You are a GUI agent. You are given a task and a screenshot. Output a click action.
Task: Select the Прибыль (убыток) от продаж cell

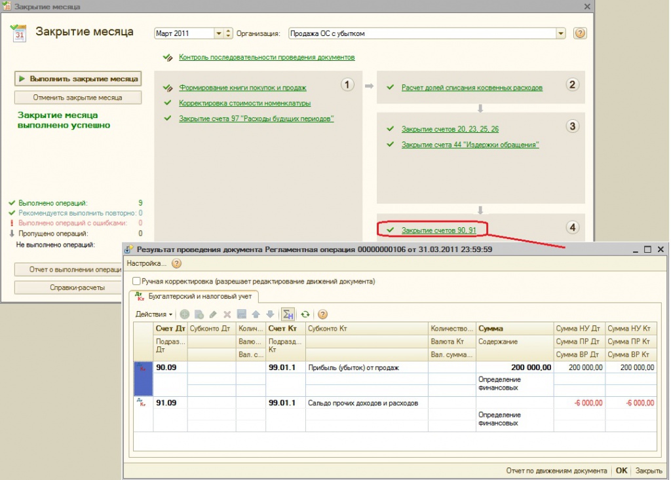click(x=367, y=367)
